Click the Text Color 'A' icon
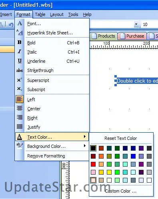 20,137
